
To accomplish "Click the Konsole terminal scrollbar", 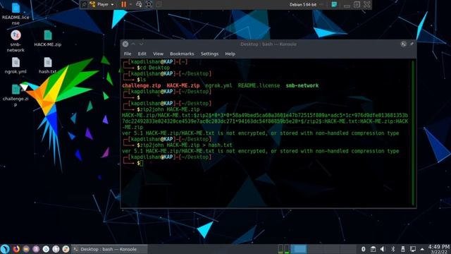I will click(x=413, y=133).
